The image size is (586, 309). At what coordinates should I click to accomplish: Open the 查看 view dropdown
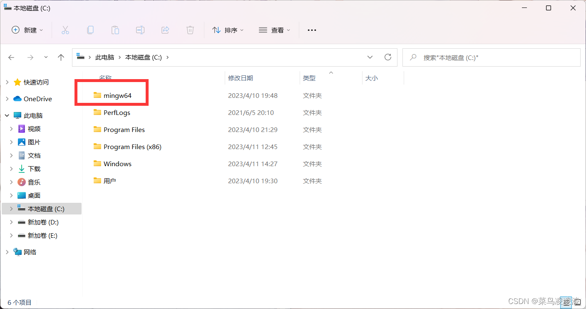(x=275, y=30)
